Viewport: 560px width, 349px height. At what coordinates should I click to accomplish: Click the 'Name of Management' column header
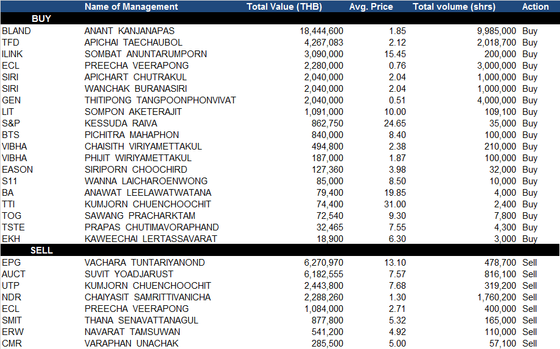click(131, 7)
